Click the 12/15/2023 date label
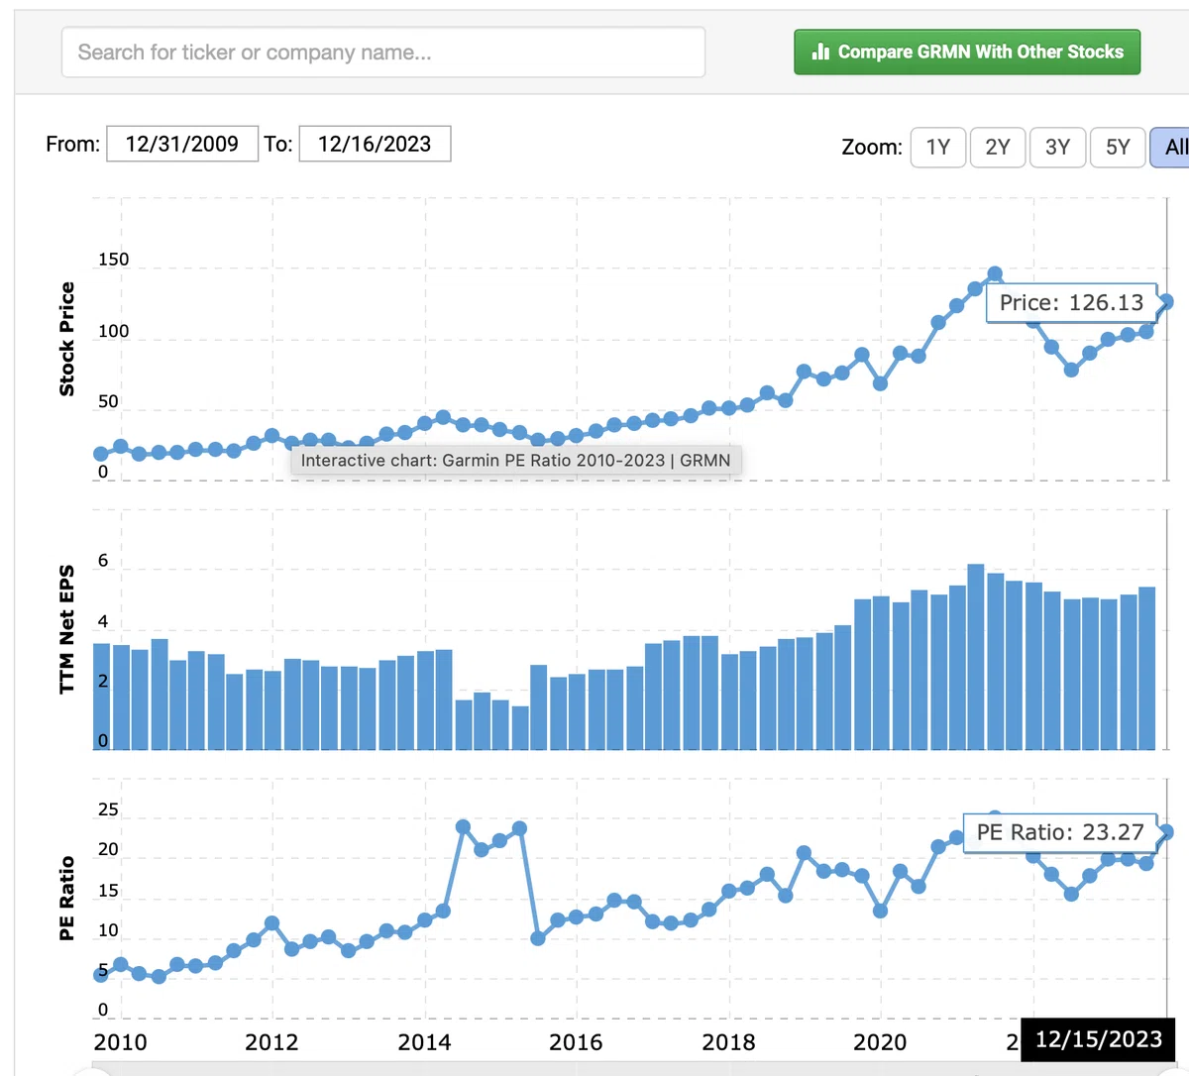Viewport: 1189px width, 1076px height. [x=1098, y=1039]
